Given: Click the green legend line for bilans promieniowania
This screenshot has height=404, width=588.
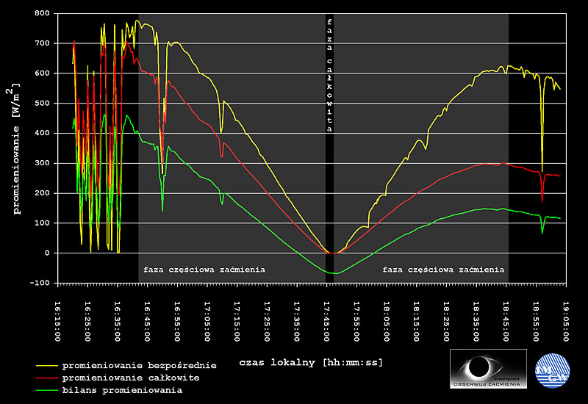Looking at the screenshot, I should (47, 390).
